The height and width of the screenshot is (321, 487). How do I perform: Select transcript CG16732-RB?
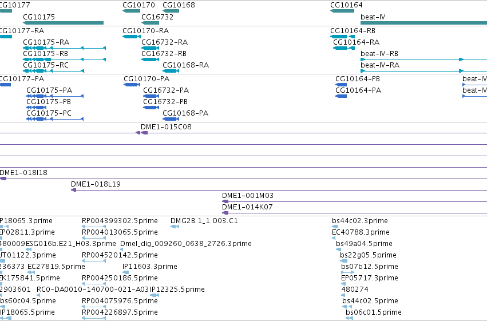[151, 60]
